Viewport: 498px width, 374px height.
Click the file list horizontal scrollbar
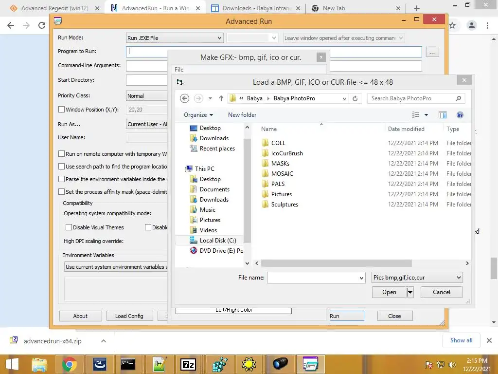click(336, 263)
